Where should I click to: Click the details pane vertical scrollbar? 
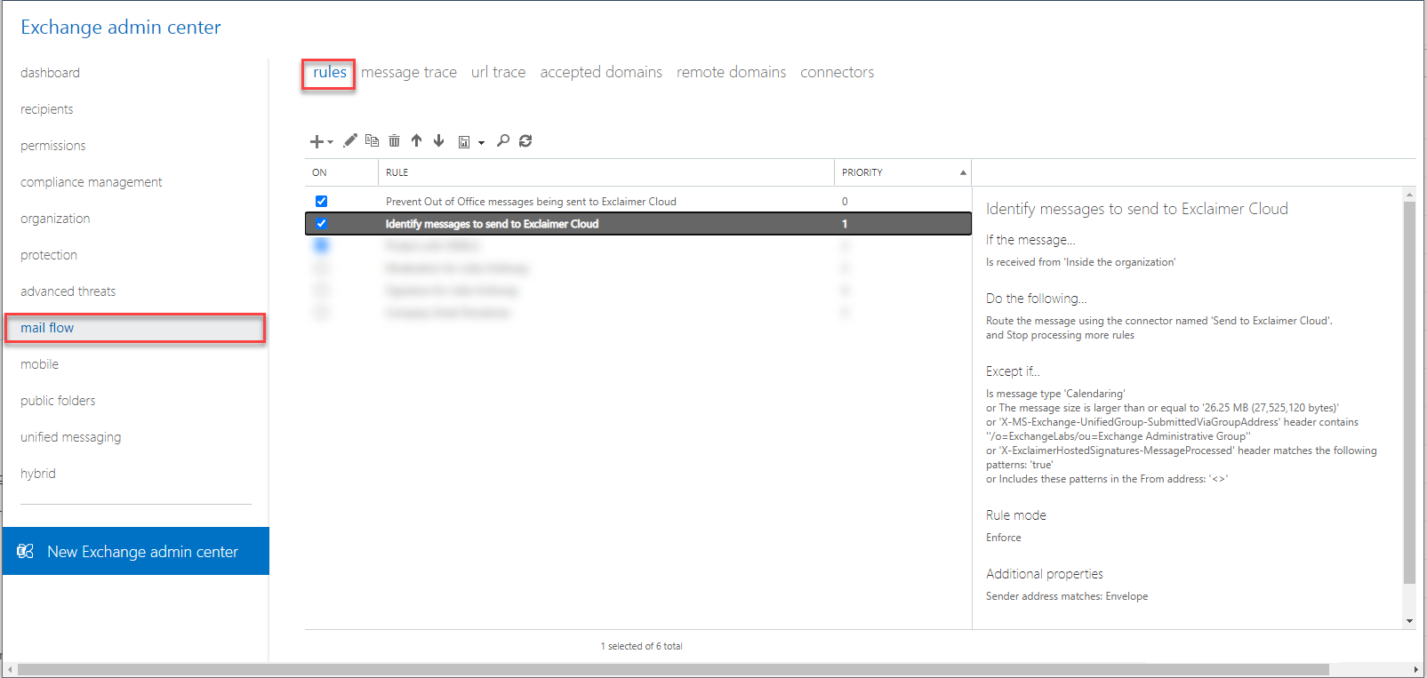tap(1409, 391)
